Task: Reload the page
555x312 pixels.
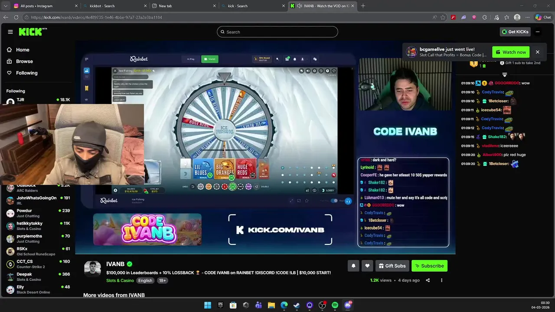Action: (16, 17)
